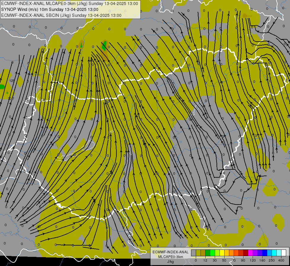The height and width of the screenshot is (266, 290).
Task: Click the legend value label 70
Action: 234,260
